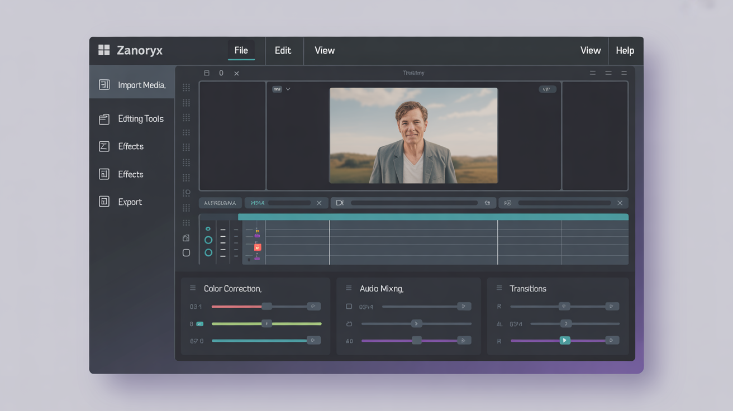This screenshot has height=411, width=733.
Task: Click the arrow button ending the teal slider
Action: point(314,340)
